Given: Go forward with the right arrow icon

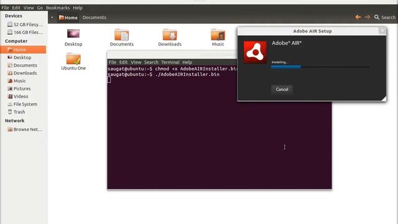Looking at the screenshot, I should pos(368,17).
